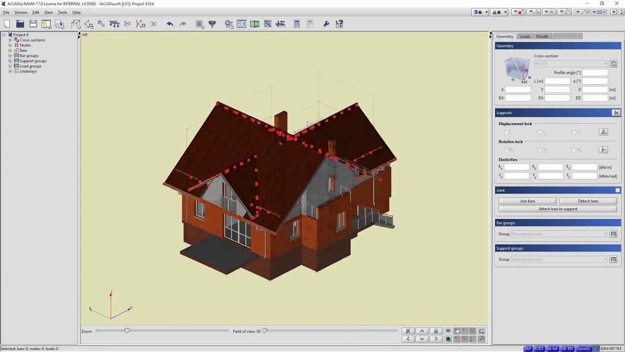The height and width of the screenshot is (352, 625).
Task: Toggle first Rotation lock checkbox
Action: coord(506,150)
